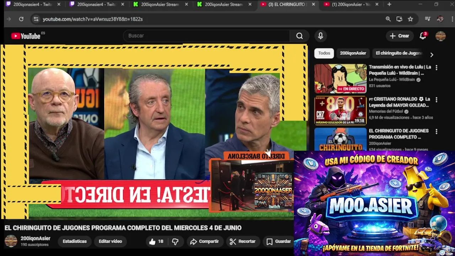This screenshot has width=455, height=256.
Task: Click the La Pequeña Lulú - WildBrain channel name
Action: click(392, 80)
